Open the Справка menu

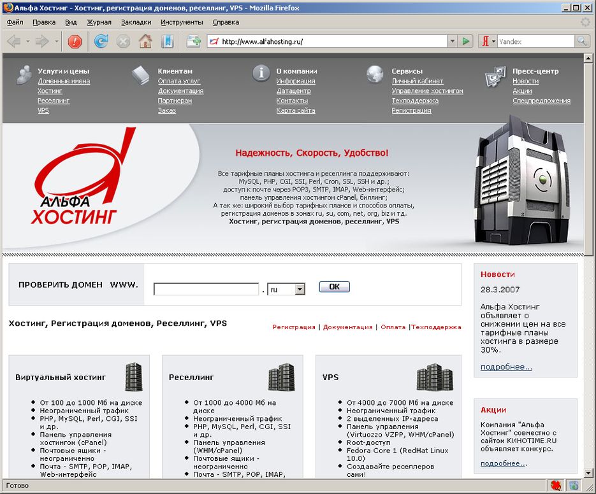(x=226, y=22)
